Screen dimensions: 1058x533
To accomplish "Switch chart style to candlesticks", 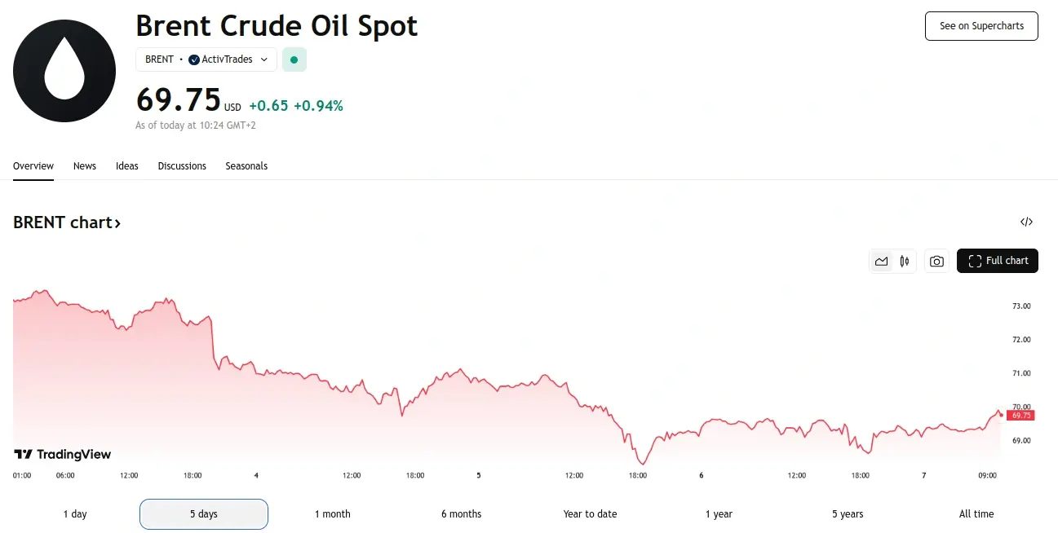I will pyautogui.click(x=904, y=261).
